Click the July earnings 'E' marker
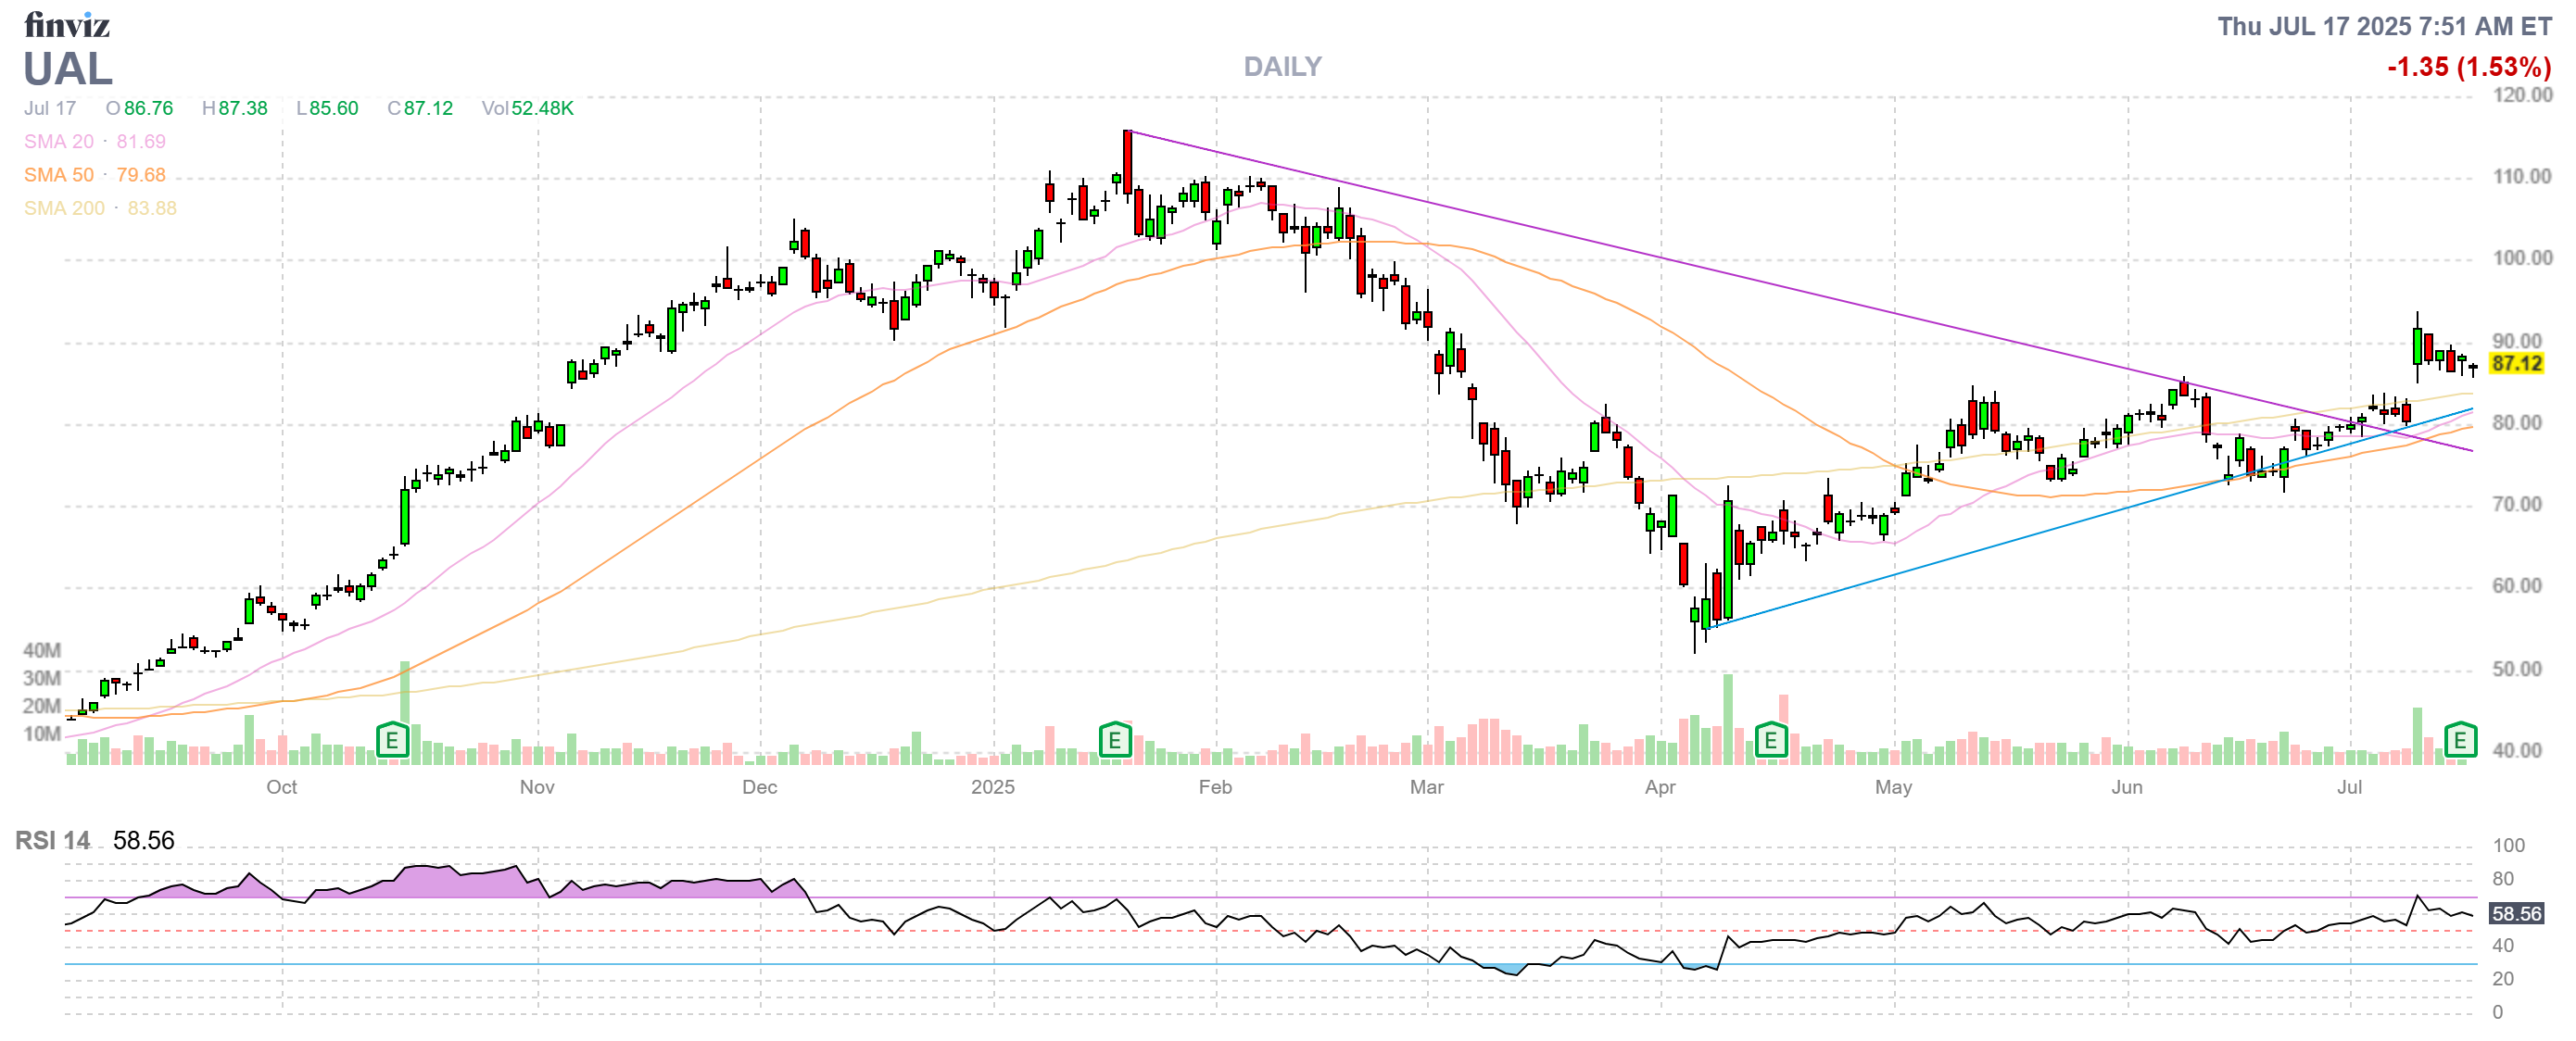This screenshot has height=1041, width=2576. [2459, 740]
